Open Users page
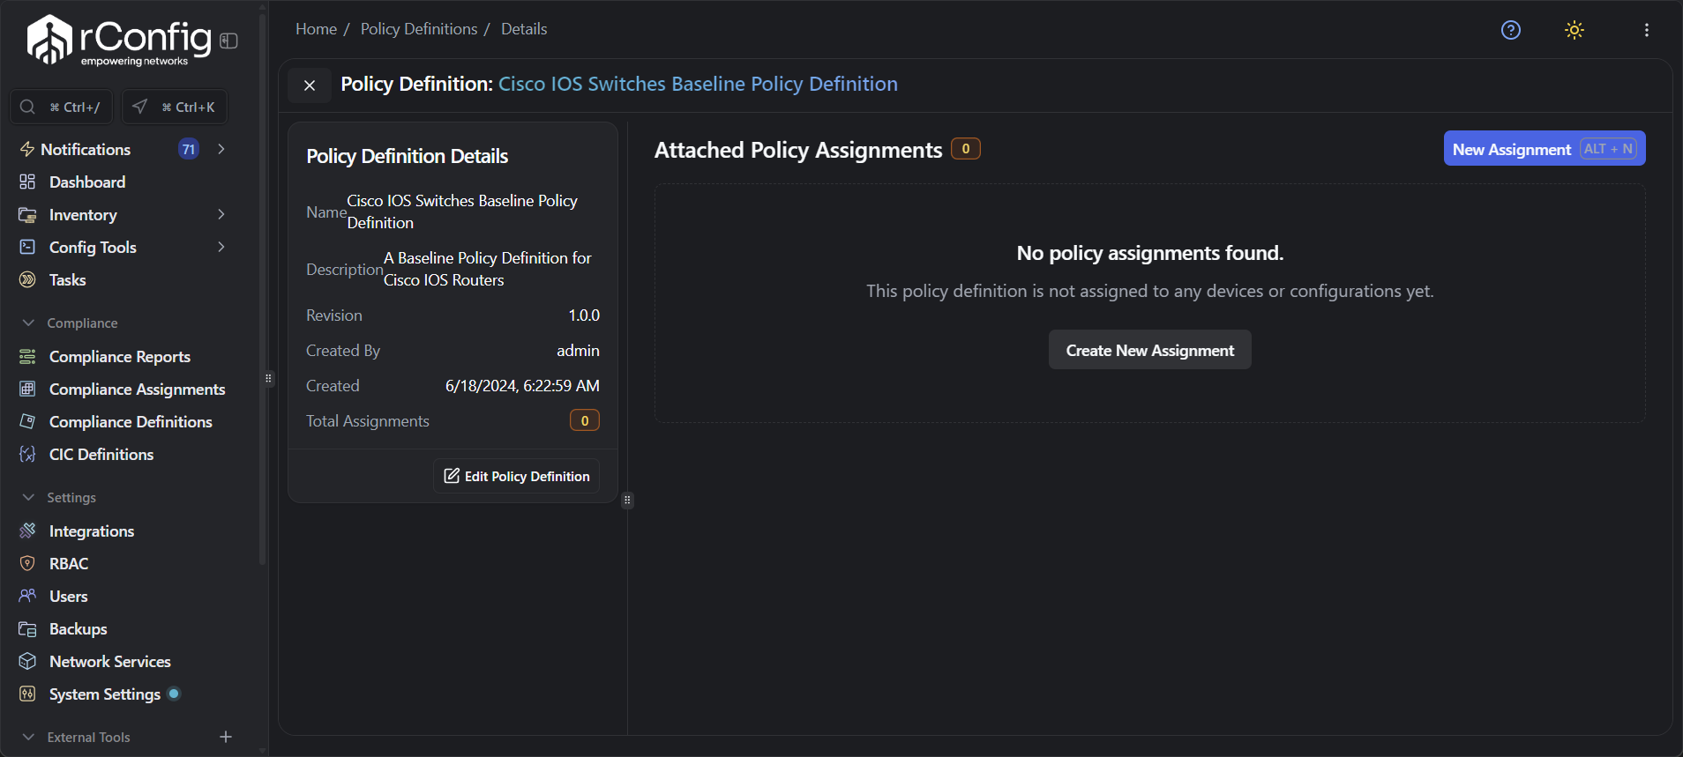This screenshot has width=1683, height=757. (69, 596)
